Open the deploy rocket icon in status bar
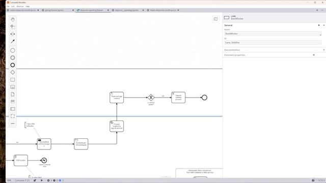This screenshot has width=326, height=183. pyautogui.click(x=35, y=180)
